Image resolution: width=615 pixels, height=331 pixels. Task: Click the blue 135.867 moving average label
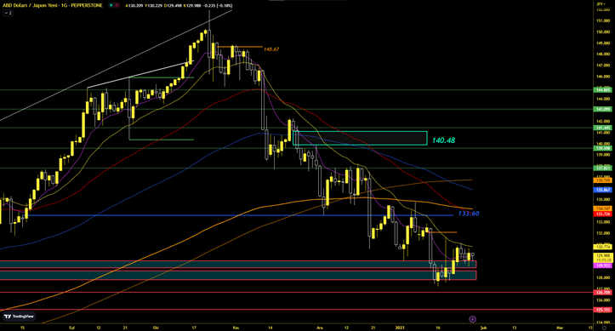click(604, 190)
